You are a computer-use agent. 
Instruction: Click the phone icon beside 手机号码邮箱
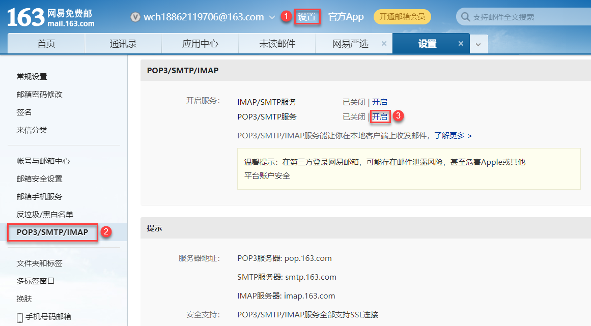point(20,317)
